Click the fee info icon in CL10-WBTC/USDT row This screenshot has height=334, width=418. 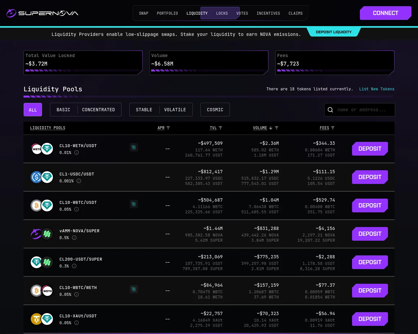pos(76,209)
